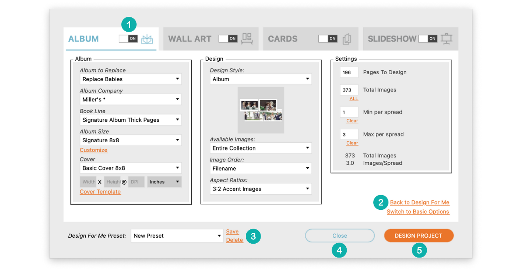Expand the Book Line dropdown
Image resolution: width=522 pixels, height=271 pixels.
131,120
